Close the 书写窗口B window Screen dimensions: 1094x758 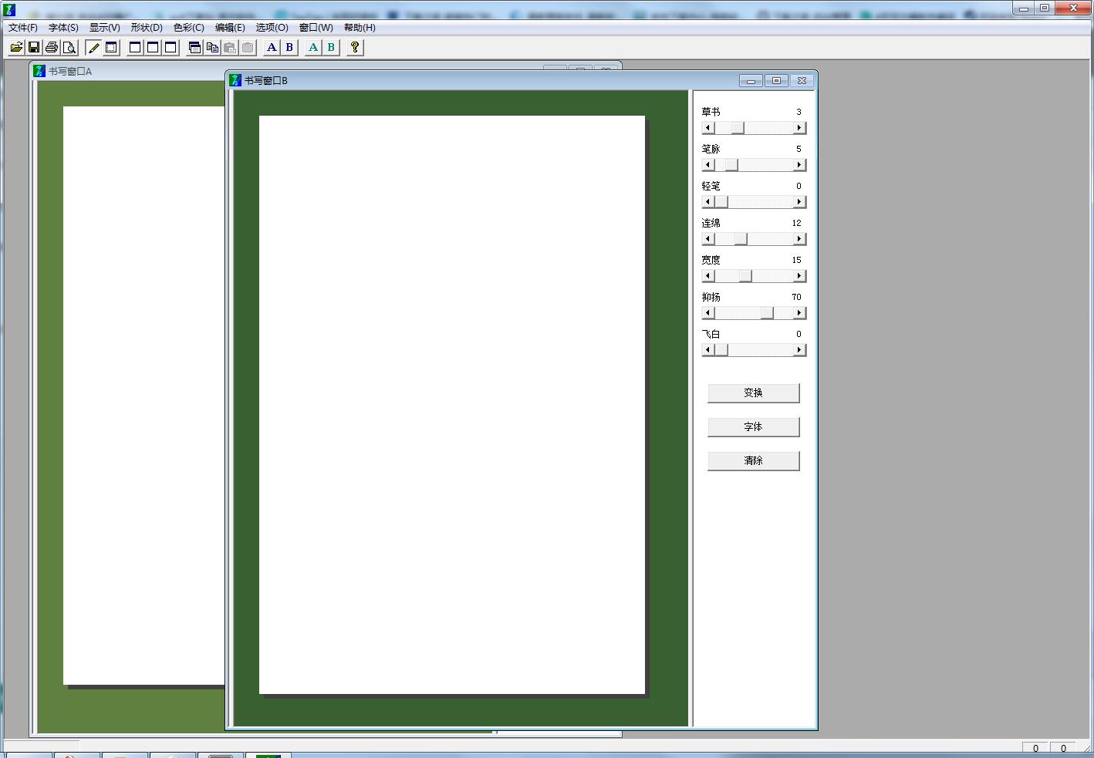(802, 80)
